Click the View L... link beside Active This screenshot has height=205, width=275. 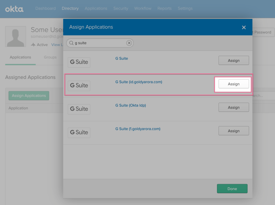click(x=57, y=45)
